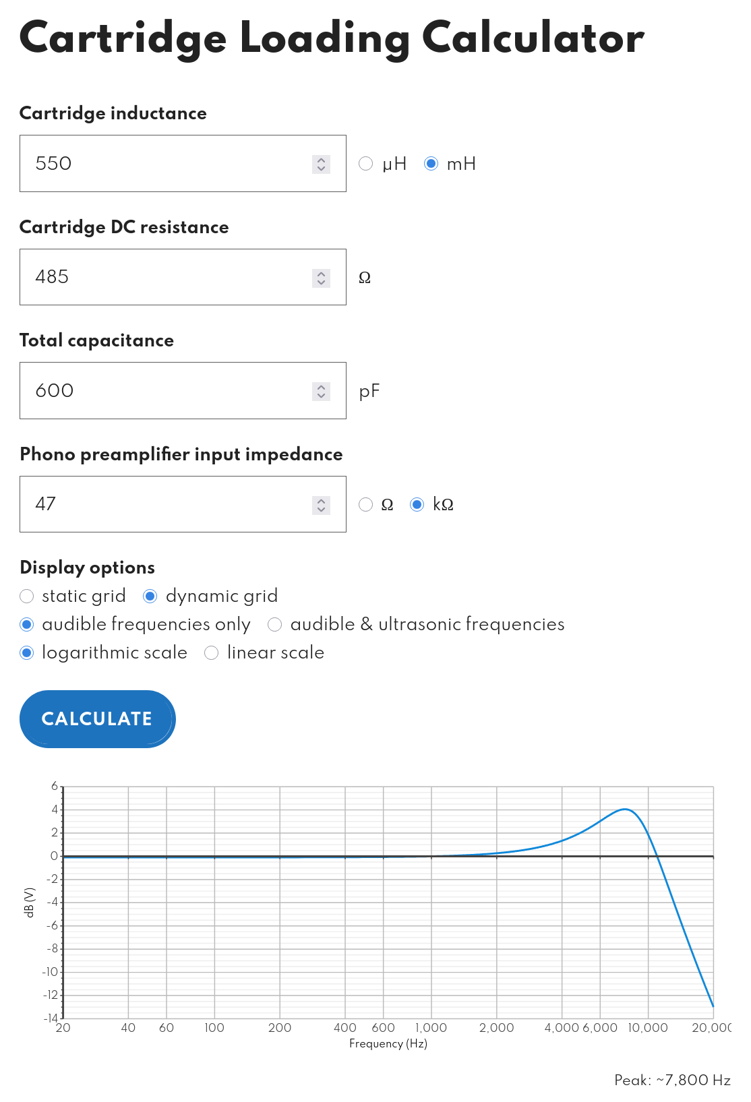
Task: Enable audible & ultrasonic frequencies
Action: [x=275, y=625]
